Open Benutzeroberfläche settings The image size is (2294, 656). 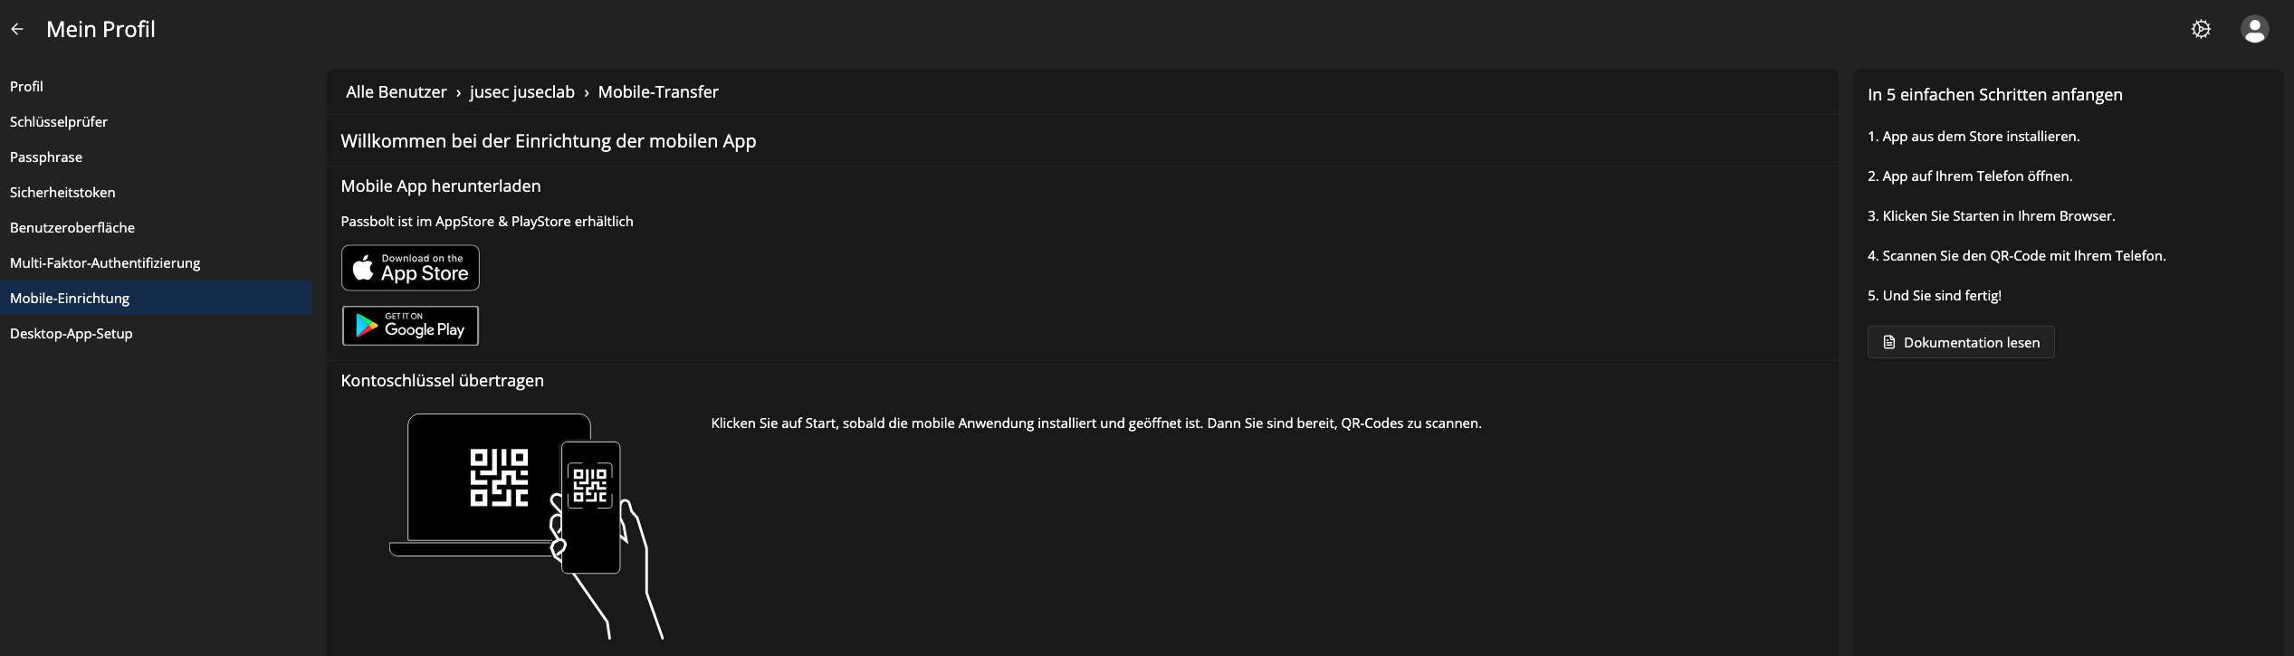[72, 228]
